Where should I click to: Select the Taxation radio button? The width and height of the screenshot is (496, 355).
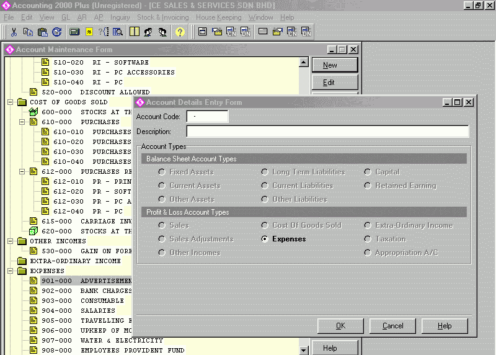click(368, 239)
